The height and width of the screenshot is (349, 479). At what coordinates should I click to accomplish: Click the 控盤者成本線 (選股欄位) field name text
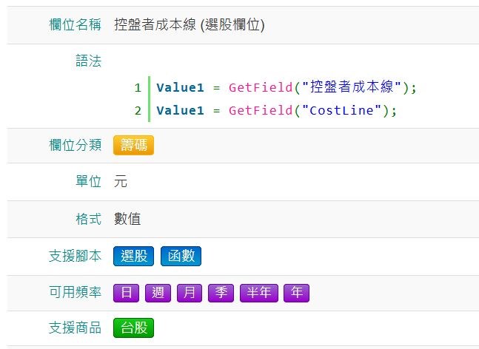(190, 25)
